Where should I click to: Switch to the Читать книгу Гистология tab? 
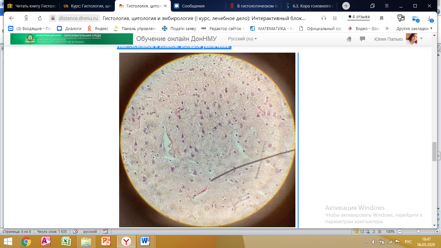pyautogui.click(x=32, y=6)
